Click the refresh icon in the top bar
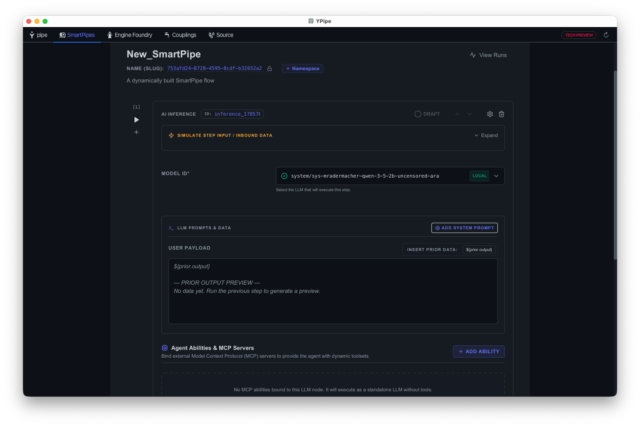This screenshot has height=427, width=640. click(x=606, y=35)
